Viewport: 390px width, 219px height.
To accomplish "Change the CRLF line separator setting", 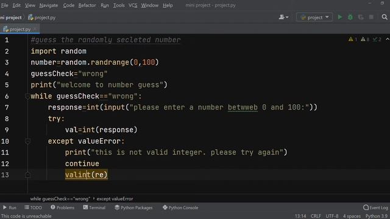I will pyautogui.click(x=316, y=216).
